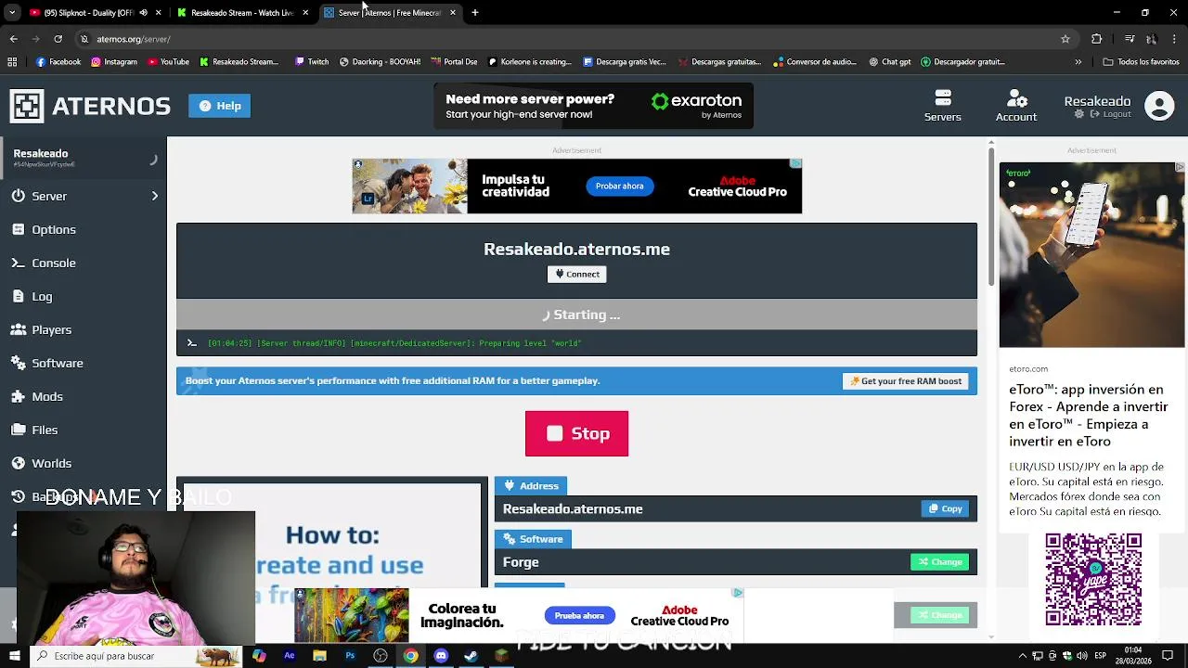1188x668 pixels.
Task: Close the Aternos Server tab
Action: (453, 13)
